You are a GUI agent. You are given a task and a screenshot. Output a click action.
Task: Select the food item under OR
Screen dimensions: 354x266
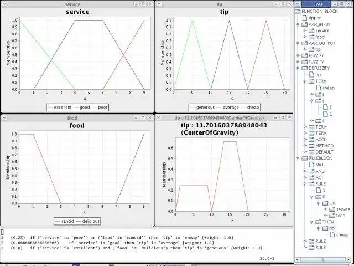tap(337, 216)
